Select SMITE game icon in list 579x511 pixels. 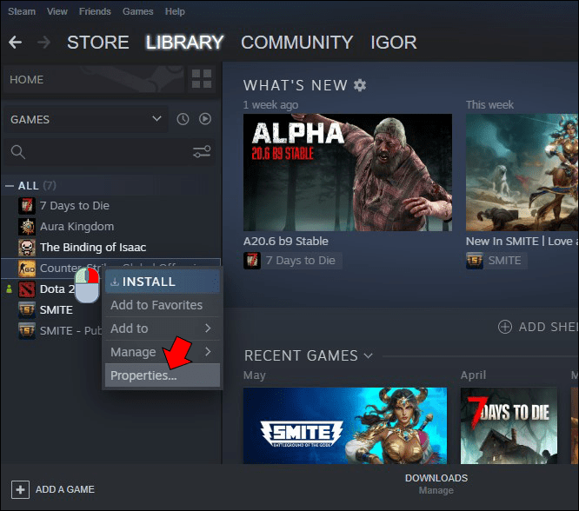pyautogui.click(x=27, y=309)
